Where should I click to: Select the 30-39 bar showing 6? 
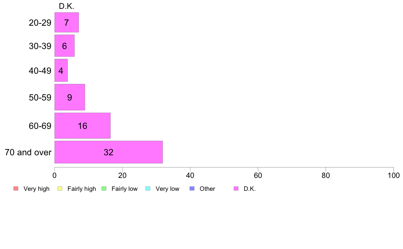64,46
